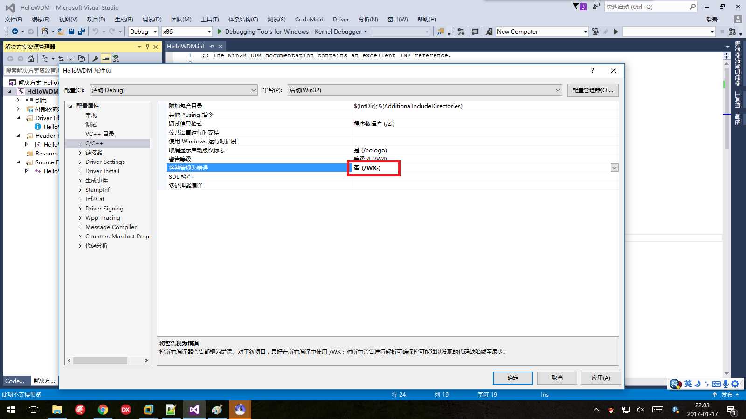This screenshot has width=746, height=419.
Task: Click the view class diagram icon
Action: tap(116, 59)
